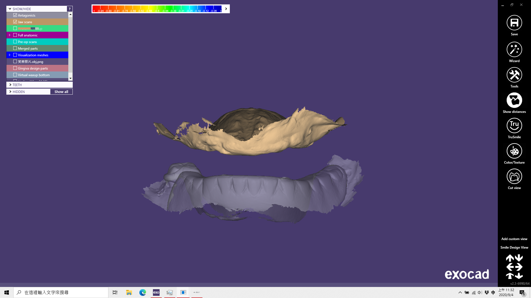Viewport: 531px width, 298px height.
Task: Launch TruSmile rendering
Action: point(514,126)
